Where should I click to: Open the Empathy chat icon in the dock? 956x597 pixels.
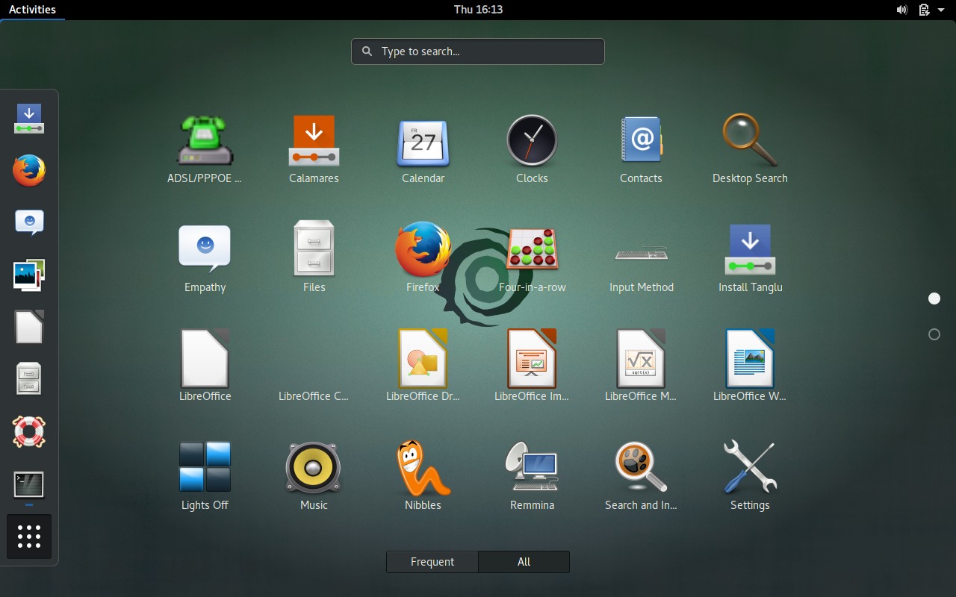pos(28,222)
